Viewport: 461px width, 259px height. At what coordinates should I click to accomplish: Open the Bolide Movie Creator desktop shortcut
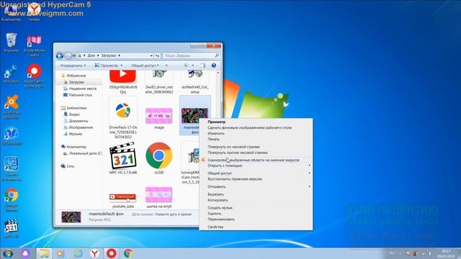[34, 45]
